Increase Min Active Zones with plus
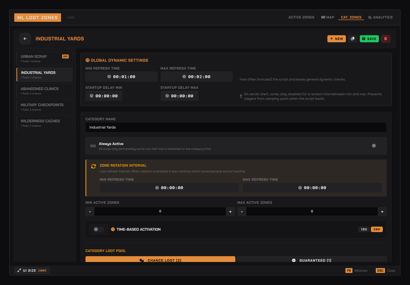This screenshot has width=410, height=285. click(x=230, y=212)
